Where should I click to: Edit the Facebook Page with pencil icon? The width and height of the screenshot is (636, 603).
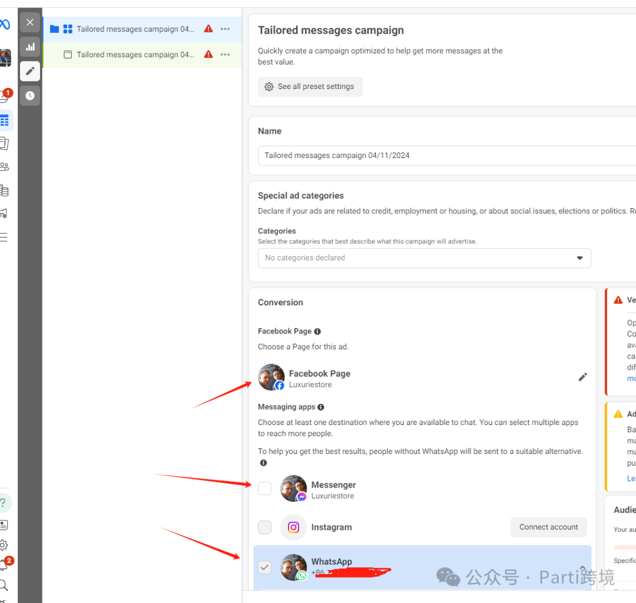coord(582,377)
